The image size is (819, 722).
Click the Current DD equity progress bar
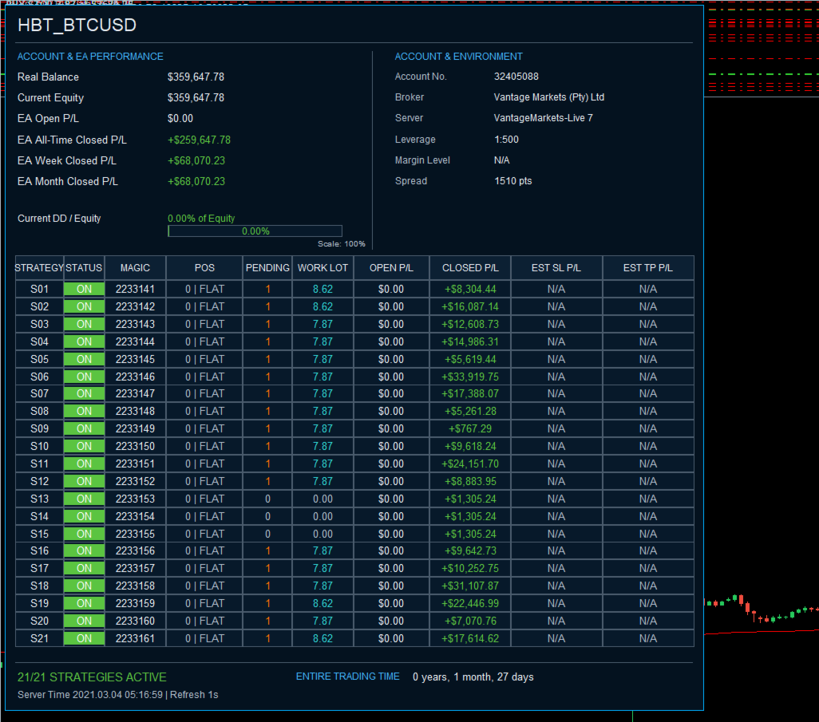click(255, 231)
